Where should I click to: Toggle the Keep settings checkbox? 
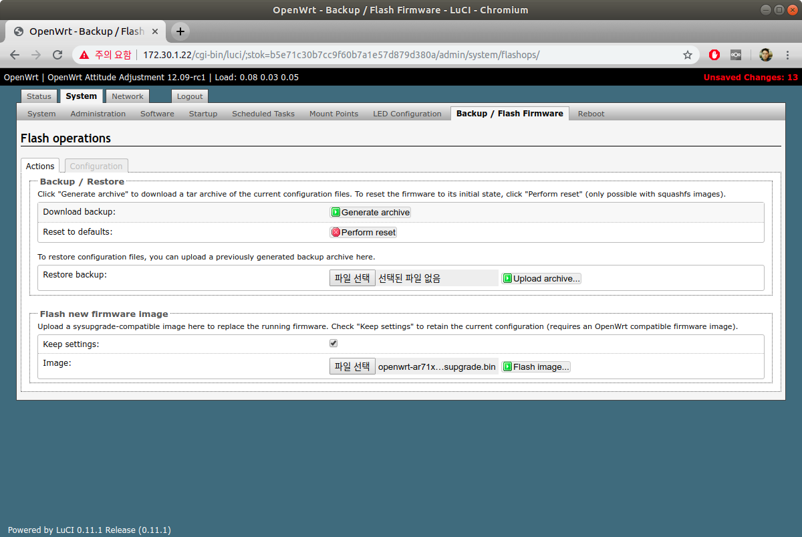click(333, 343)
